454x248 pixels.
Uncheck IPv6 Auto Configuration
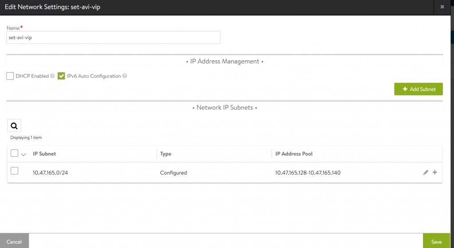tap(62, 76)
